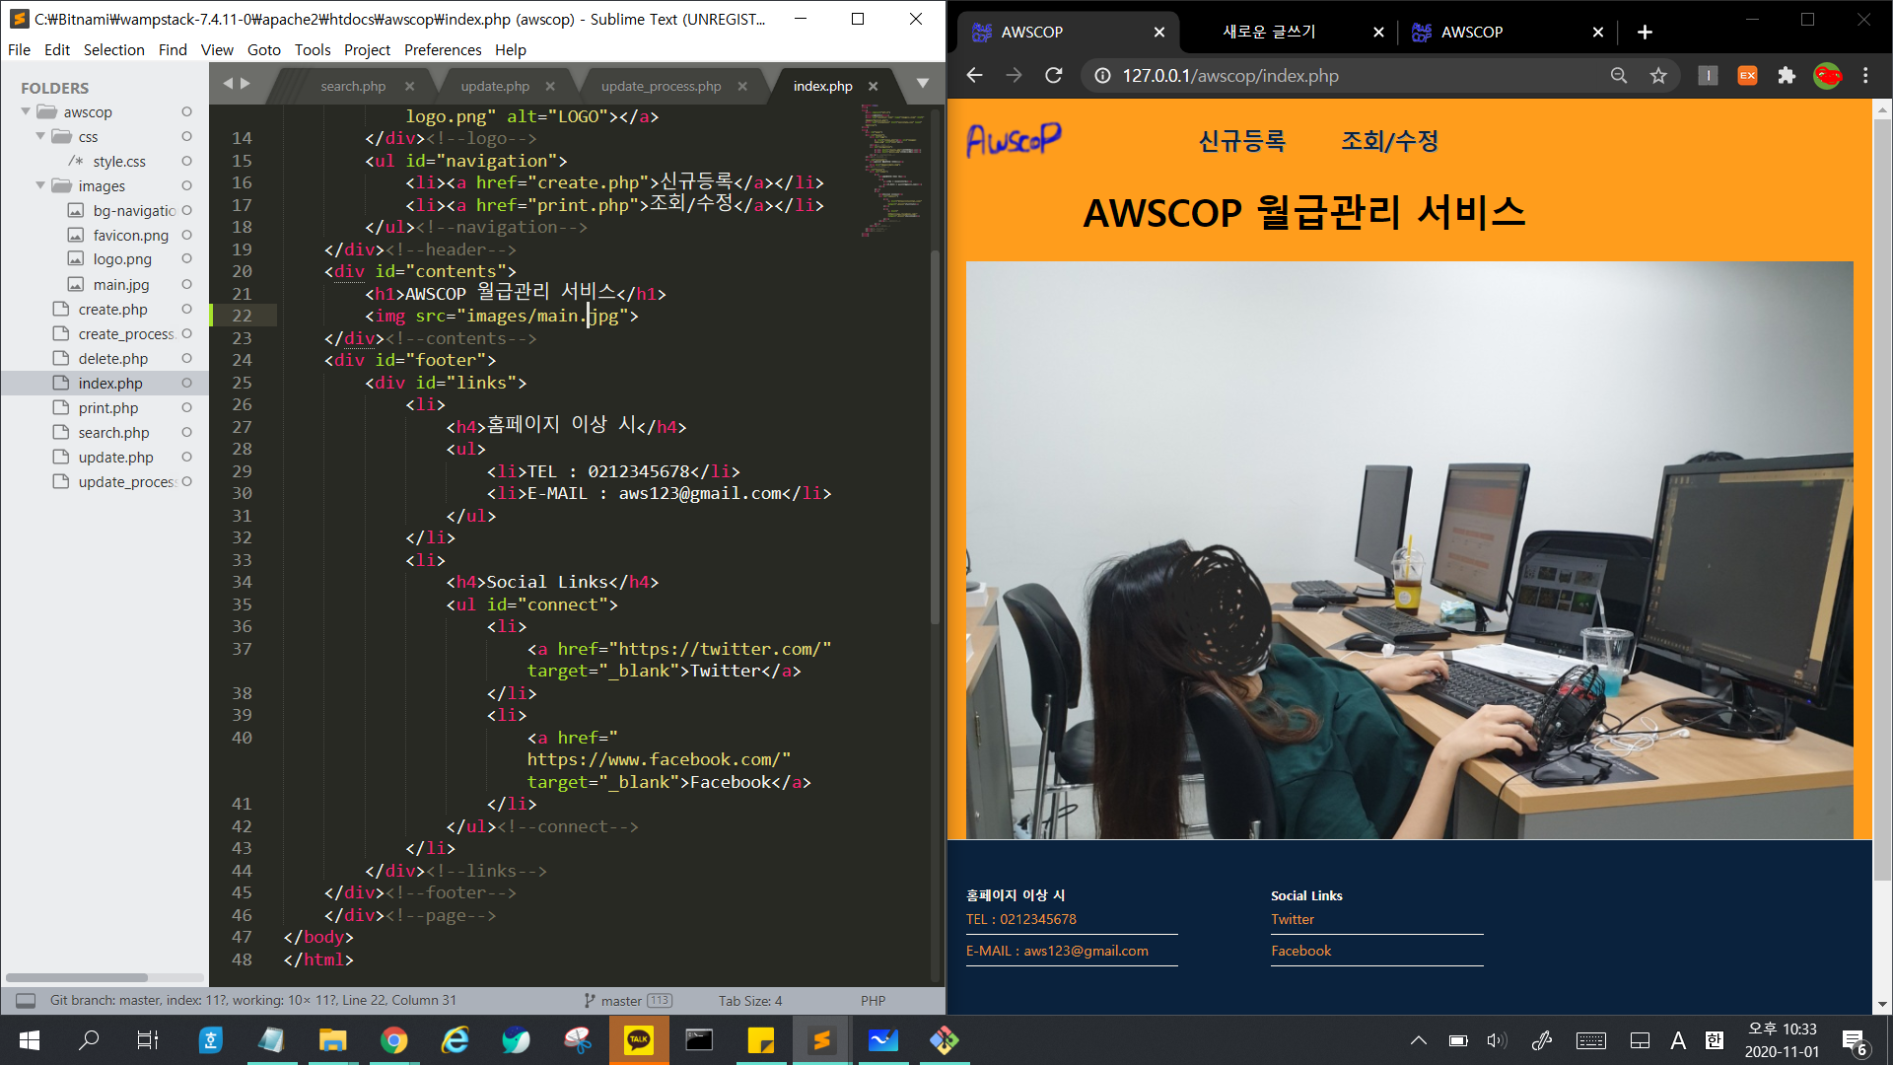
Task: Open Chrome extensions puzzle icon
Action: click(1787, 76)
